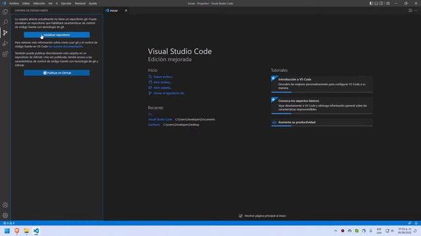
Task: Select the Source Control activity bar icon
Action: coord(5,33)
